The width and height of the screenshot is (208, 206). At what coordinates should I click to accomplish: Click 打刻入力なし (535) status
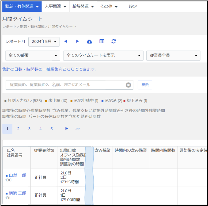pyautogui.click(x=23, y=101)
